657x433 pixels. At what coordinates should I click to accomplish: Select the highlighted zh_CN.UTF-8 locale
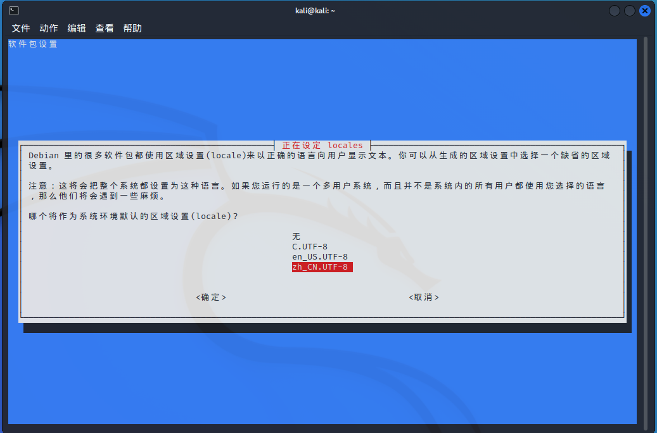pyautogui.click(x=321, y=267)
